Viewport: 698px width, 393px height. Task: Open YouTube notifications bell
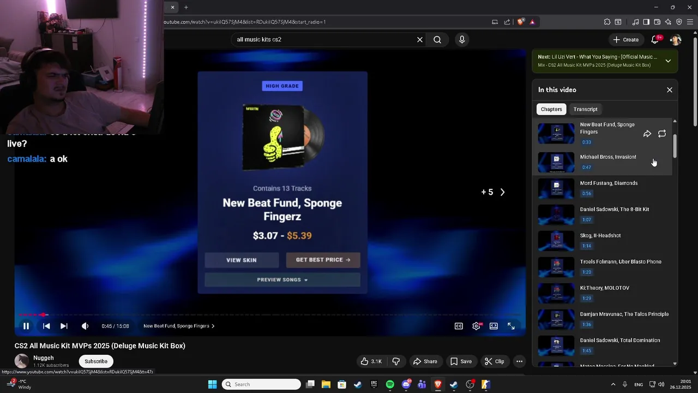point(656,39)
